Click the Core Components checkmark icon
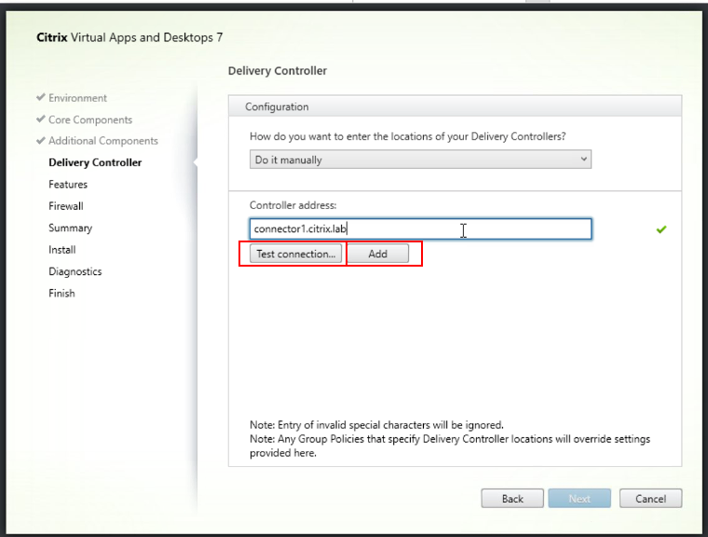Viewport: 708px width, 537px height. click(x=41, y=119)
